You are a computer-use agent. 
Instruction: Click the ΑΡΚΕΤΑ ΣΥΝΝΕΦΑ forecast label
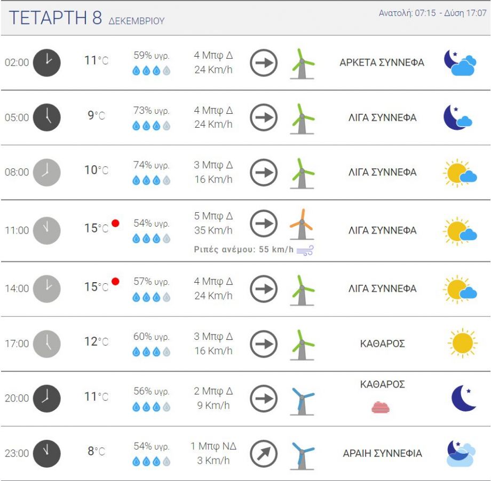[382, 63]
